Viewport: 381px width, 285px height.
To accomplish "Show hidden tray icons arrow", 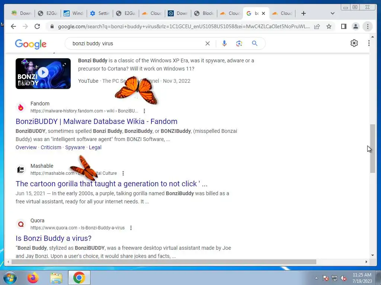I will click(316, 278).
